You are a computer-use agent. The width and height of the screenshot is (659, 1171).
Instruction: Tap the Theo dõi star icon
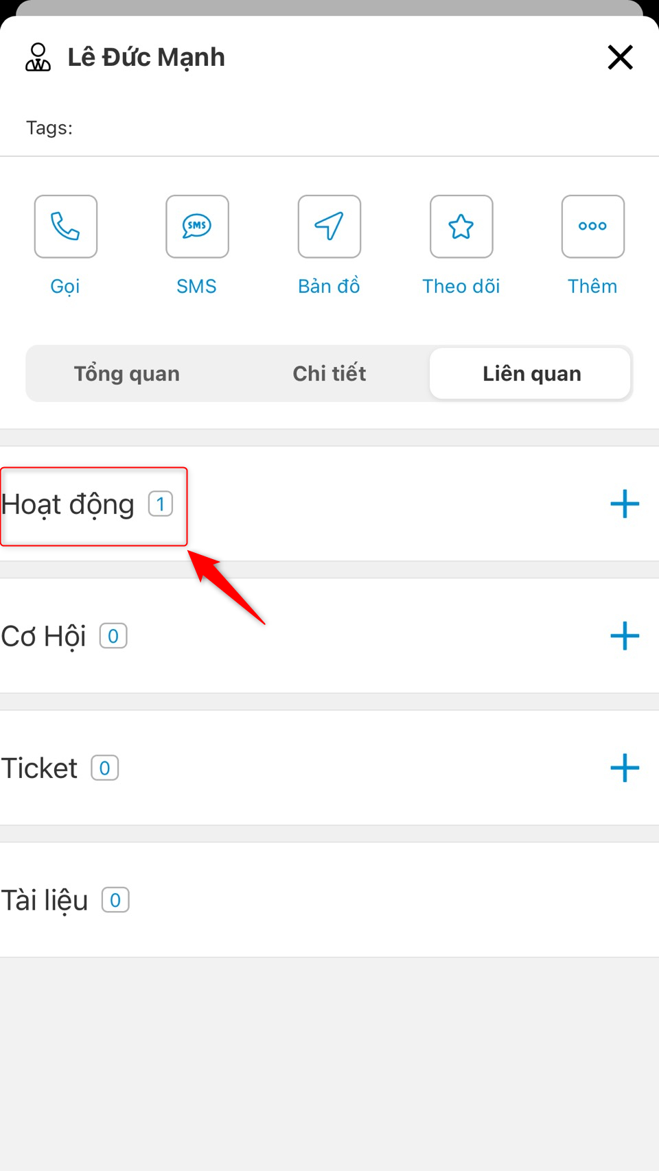(x=461, y=226)
